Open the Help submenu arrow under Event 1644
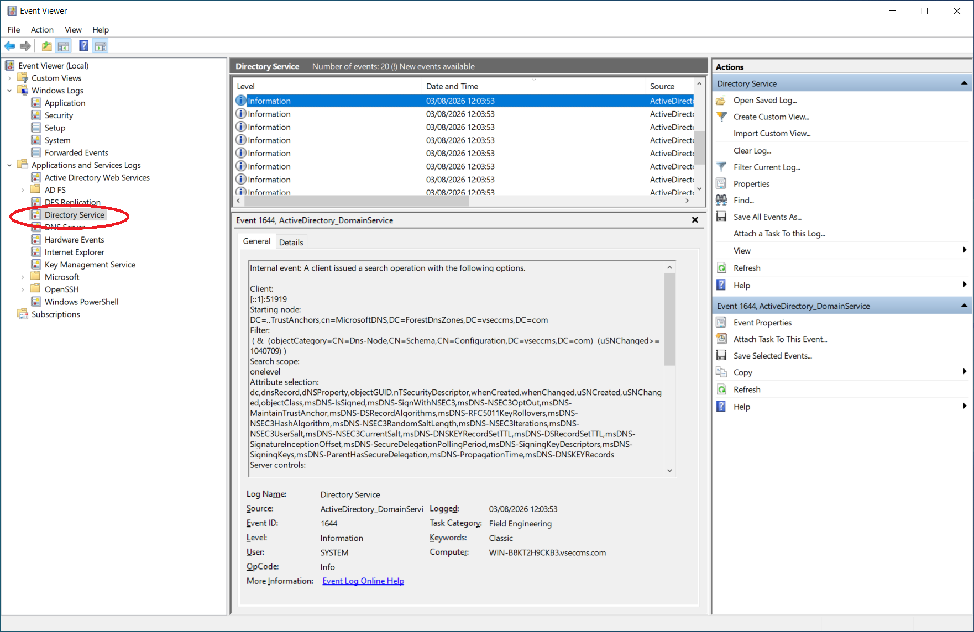Image resolution: width=974 pixels, height=632 pixels. coord(965,406)
